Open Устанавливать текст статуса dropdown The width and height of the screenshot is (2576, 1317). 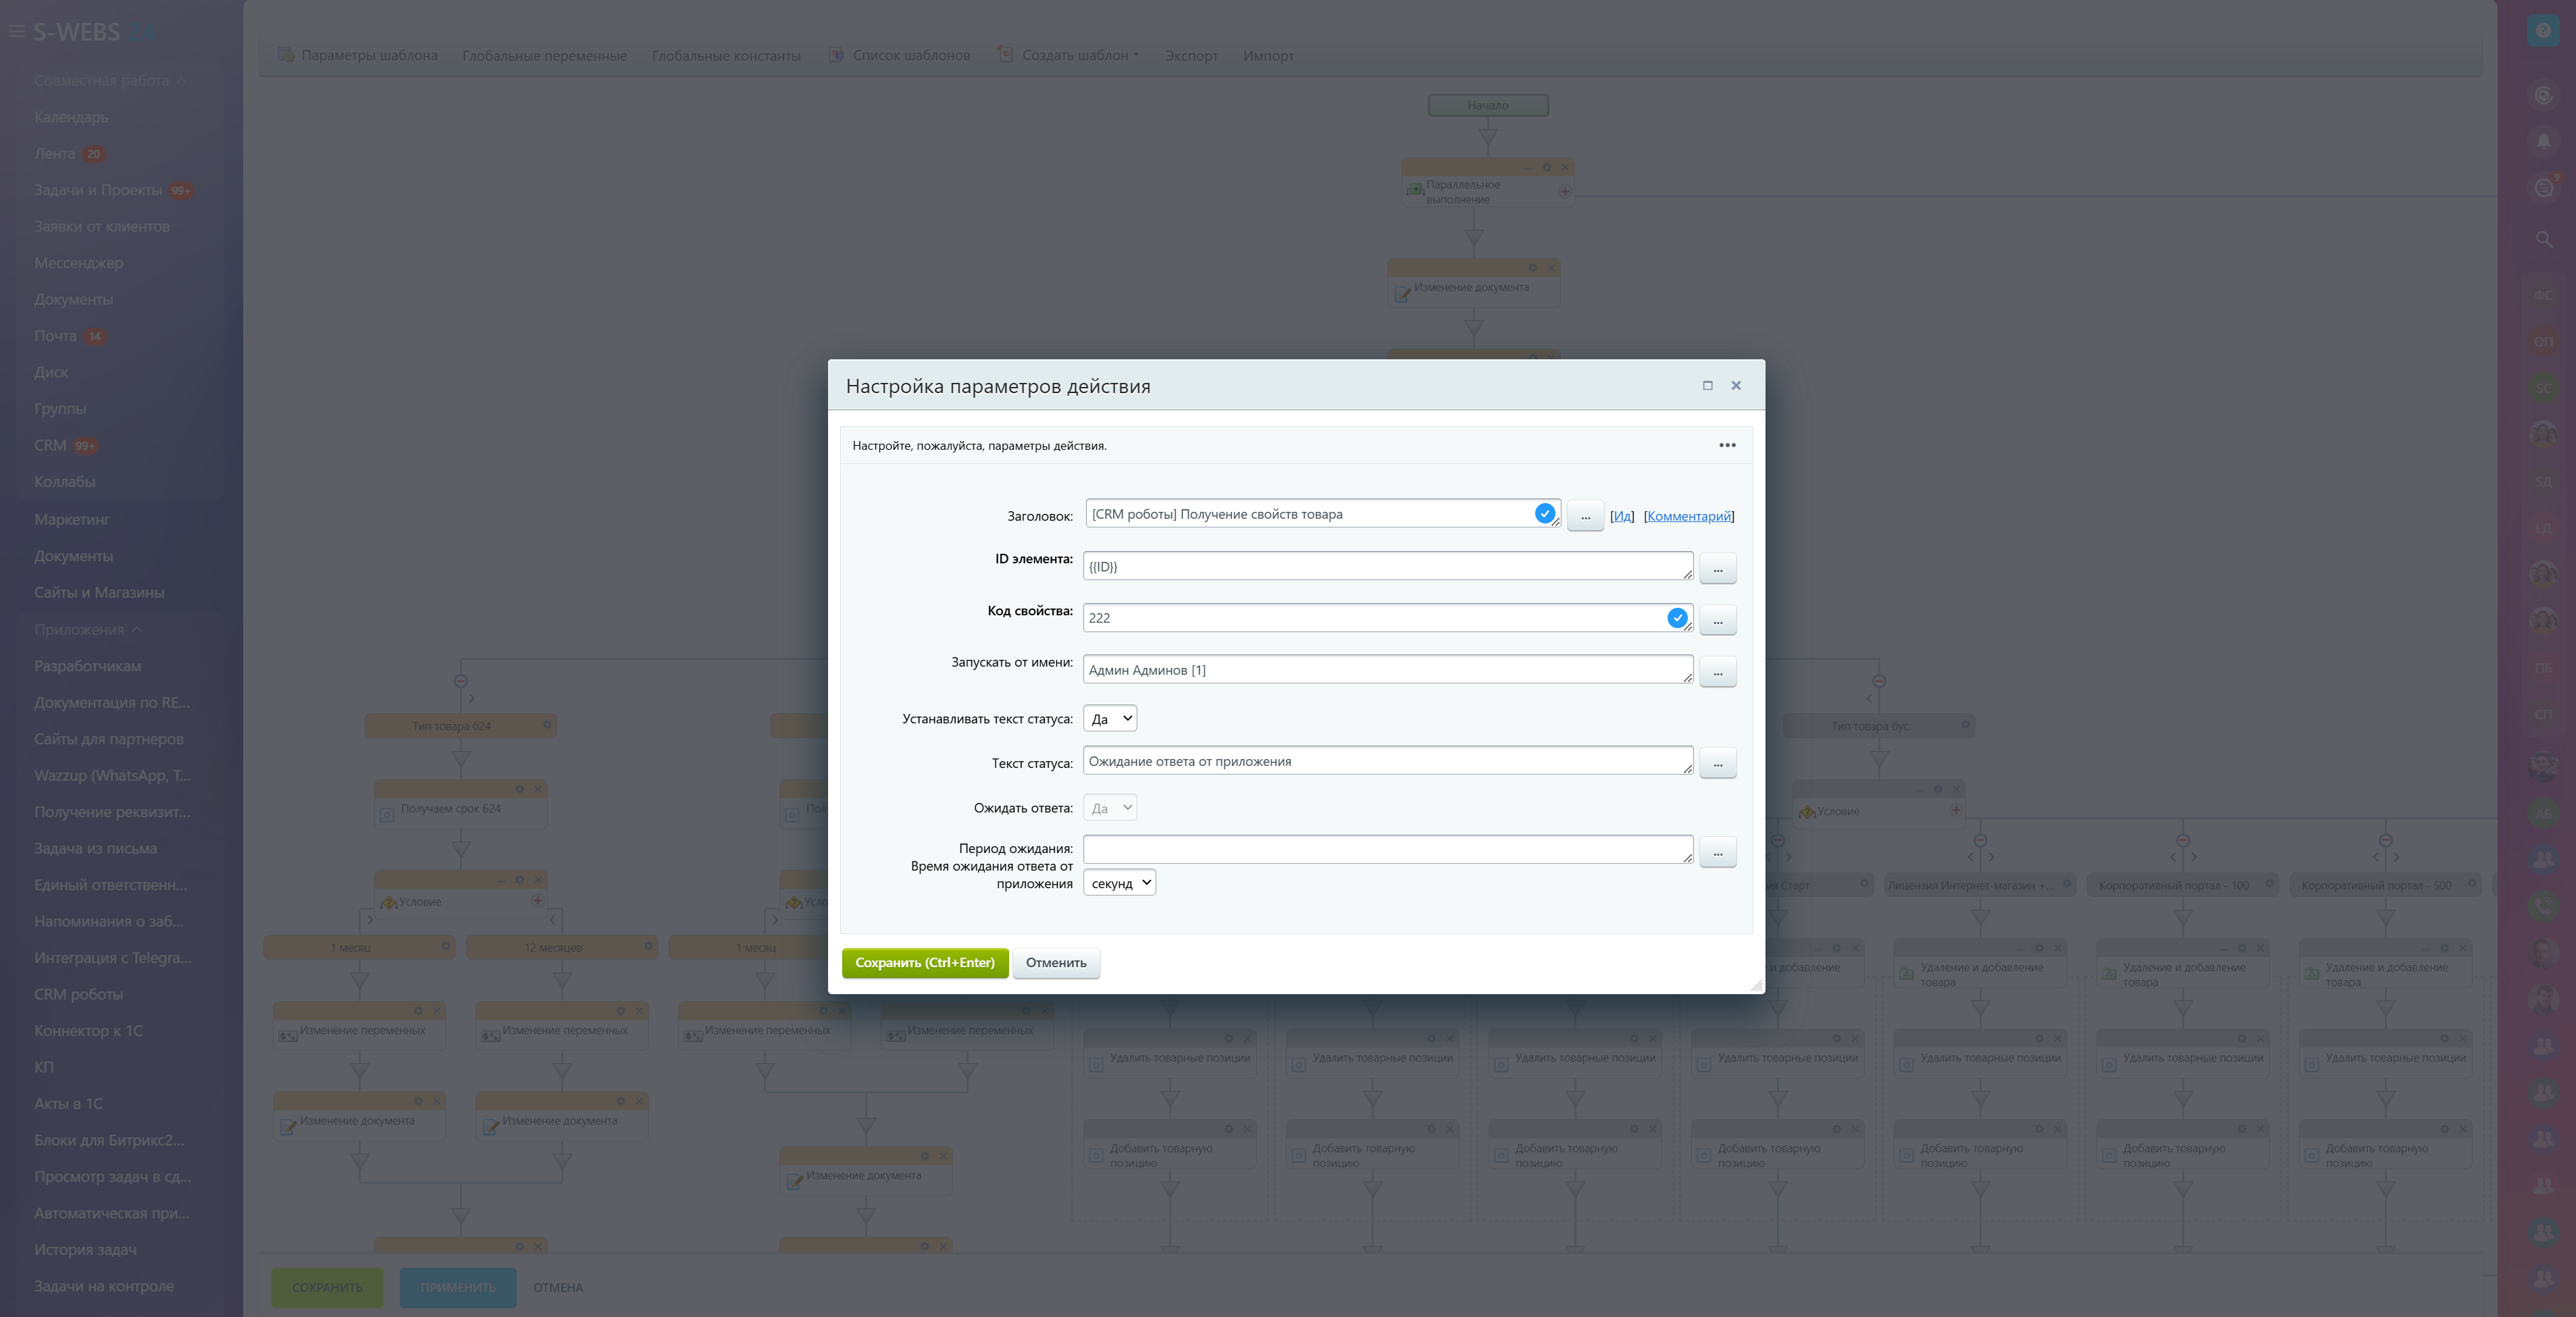[x=1109, y=718]
